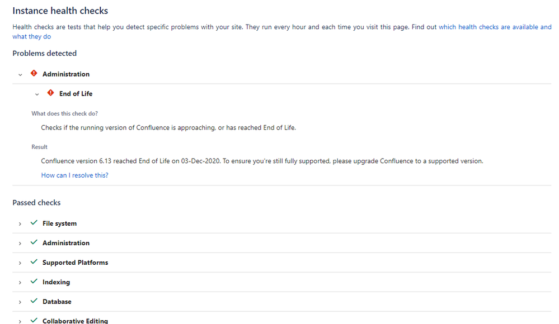Expand the File system passed checks chevron
The image size is (559, 324).
point(20,224)
